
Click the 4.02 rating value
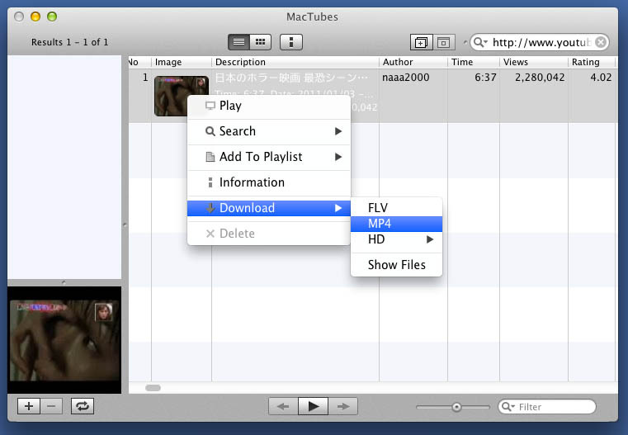[x=601, y=78]
